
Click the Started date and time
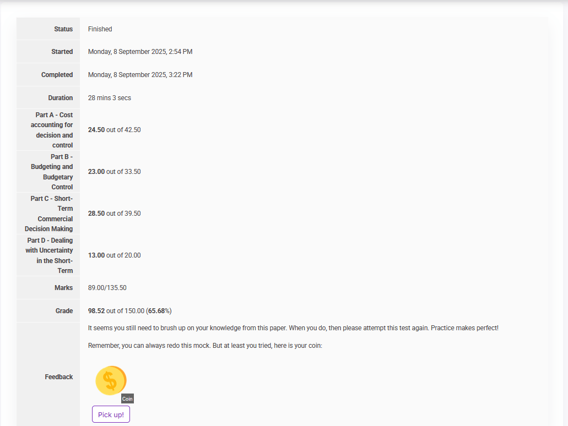tap(140, 52)
